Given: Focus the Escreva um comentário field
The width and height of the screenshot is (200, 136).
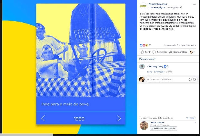Looking at the screenshot, I should point(172,80).
